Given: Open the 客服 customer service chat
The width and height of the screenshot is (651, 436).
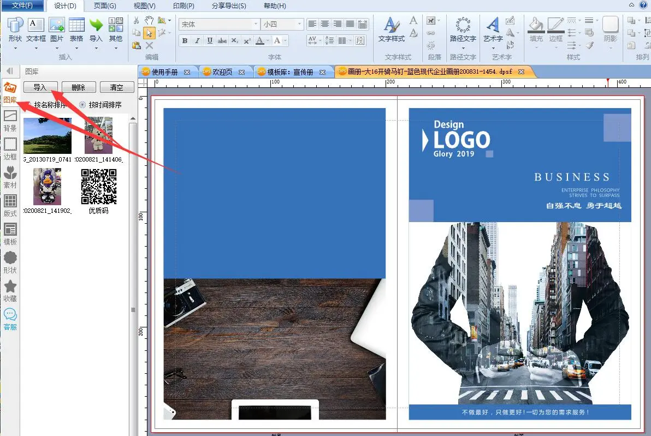Looking at the screenshot, I should coord(10,319).
